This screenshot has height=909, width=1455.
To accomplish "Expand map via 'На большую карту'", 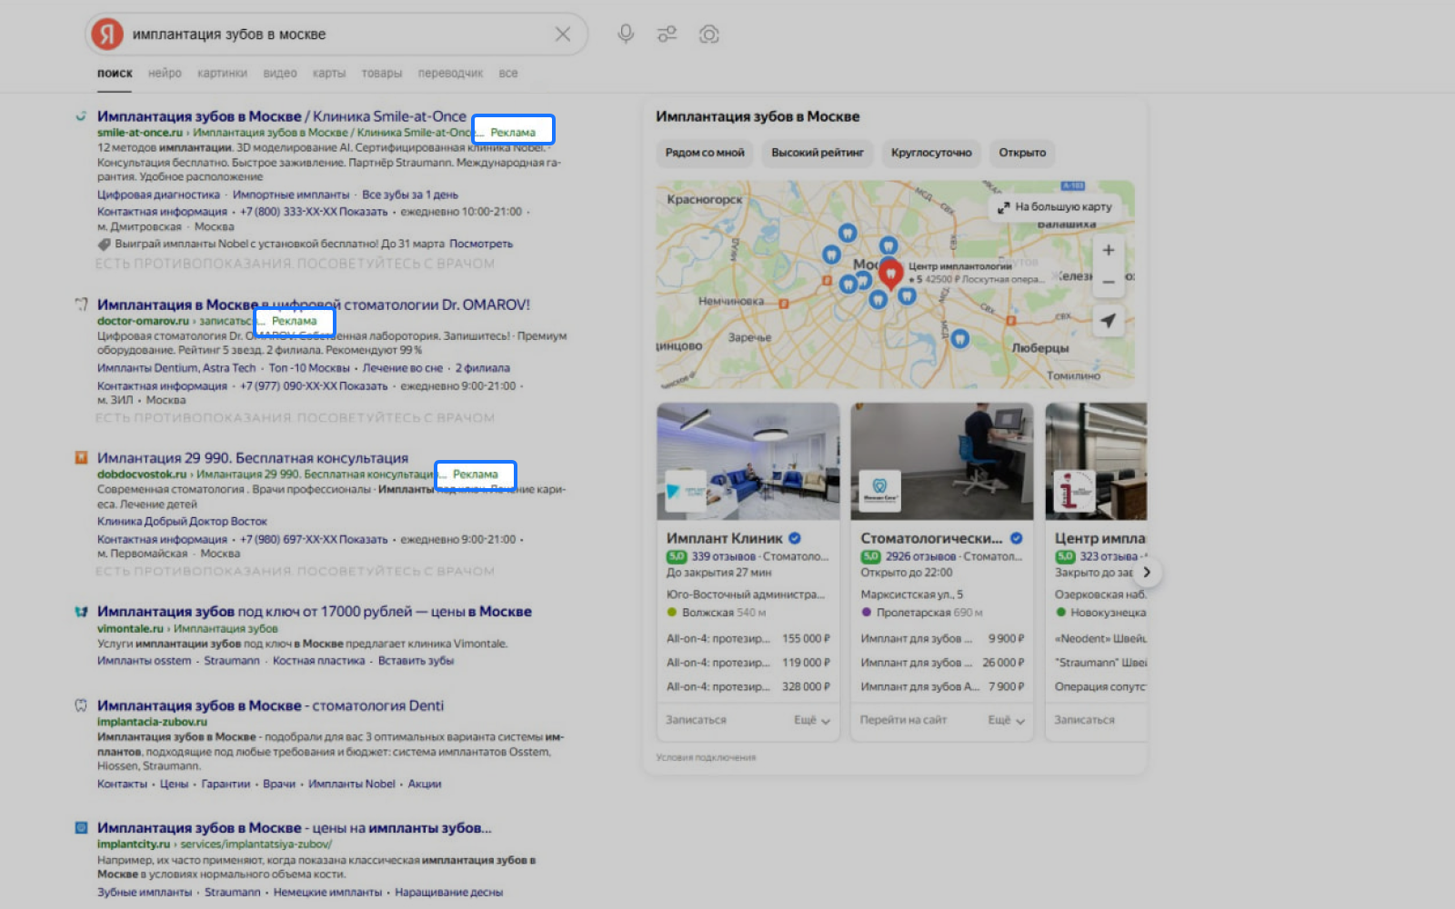I will [x=1054, y=207].
